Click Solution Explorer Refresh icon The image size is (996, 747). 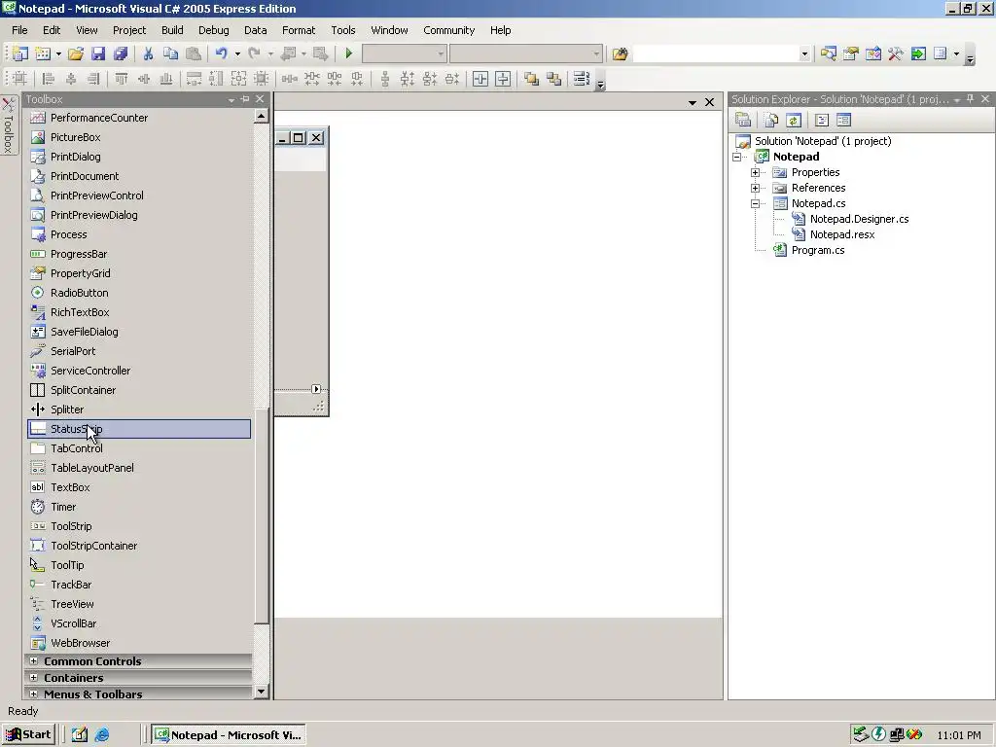tap(794, 120)
